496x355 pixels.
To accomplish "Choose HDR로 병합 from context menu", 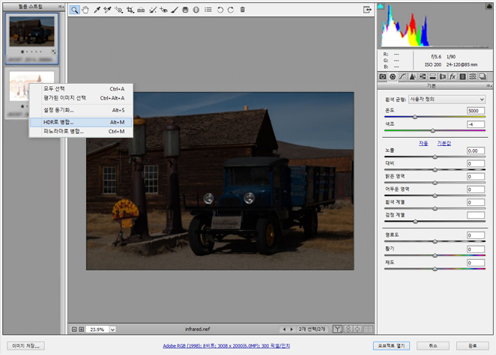I will [58, 121].
